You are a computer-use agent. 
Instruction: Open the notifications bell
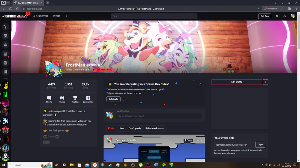[277, 16]
